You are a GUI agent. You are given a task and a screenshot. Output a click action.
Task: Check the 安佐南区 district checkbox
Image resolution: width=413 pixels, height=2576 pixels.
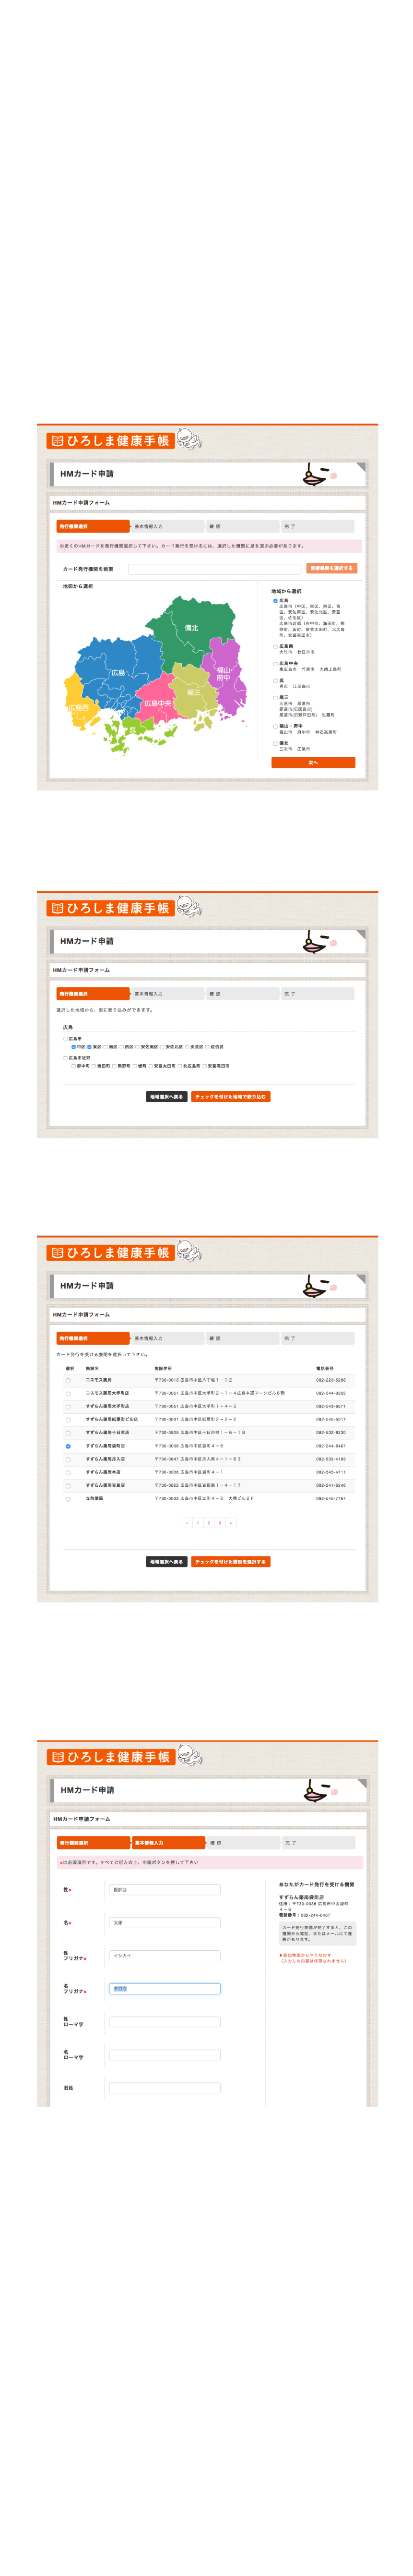pyautogui.click(x=137, y=1047)
